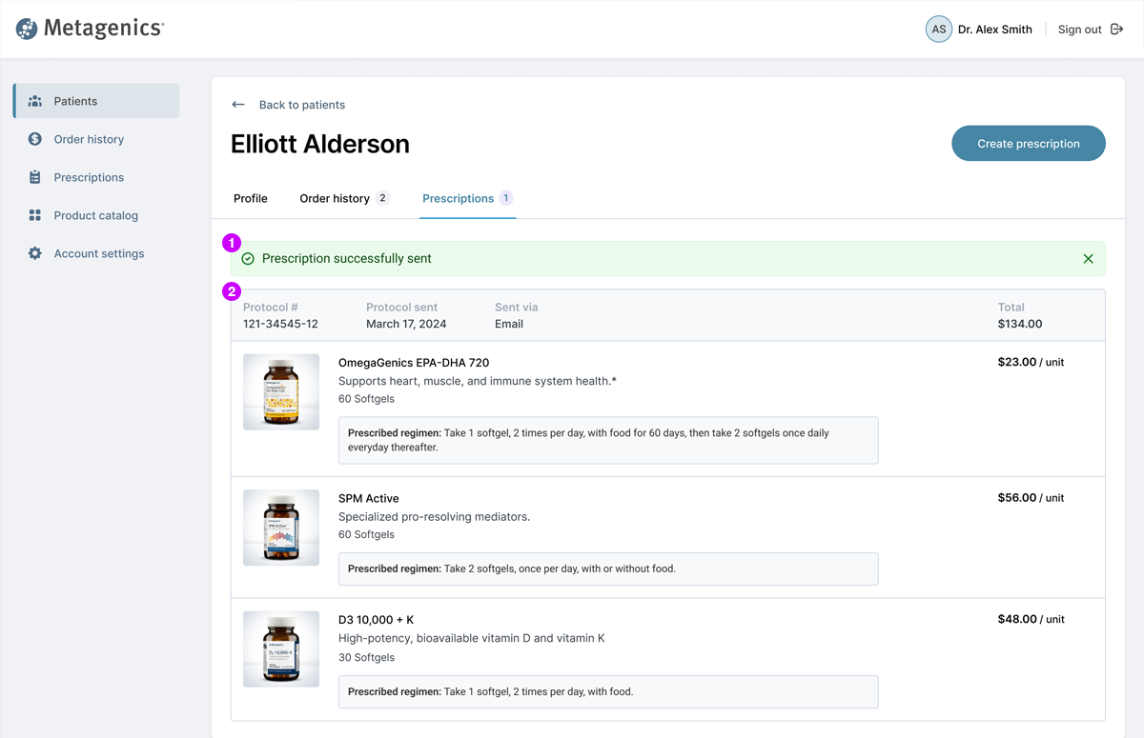Click the sign out arrow icon

[x=1117, y=30]
